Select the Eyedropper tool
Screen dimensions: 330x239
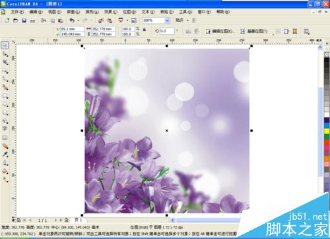(5, 155)
